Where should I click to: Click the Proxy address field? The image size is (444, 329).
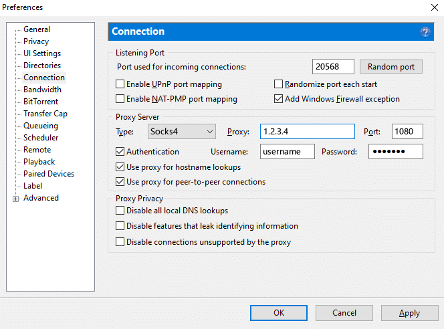[x=307, y=131]
